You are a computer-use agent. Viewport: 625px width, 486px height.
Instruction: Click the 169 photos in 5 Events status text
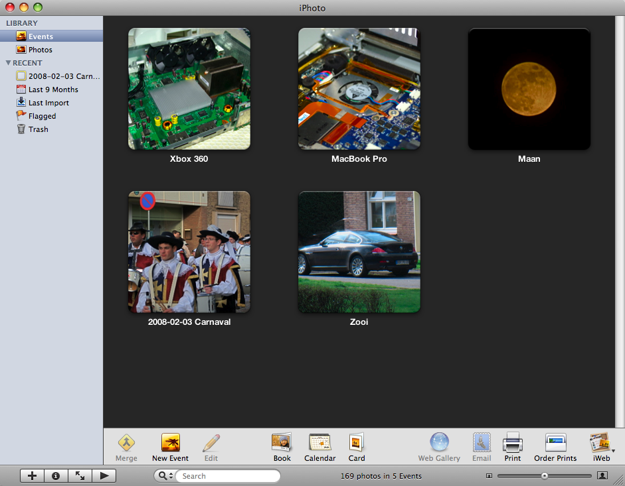tap(381, 476)
